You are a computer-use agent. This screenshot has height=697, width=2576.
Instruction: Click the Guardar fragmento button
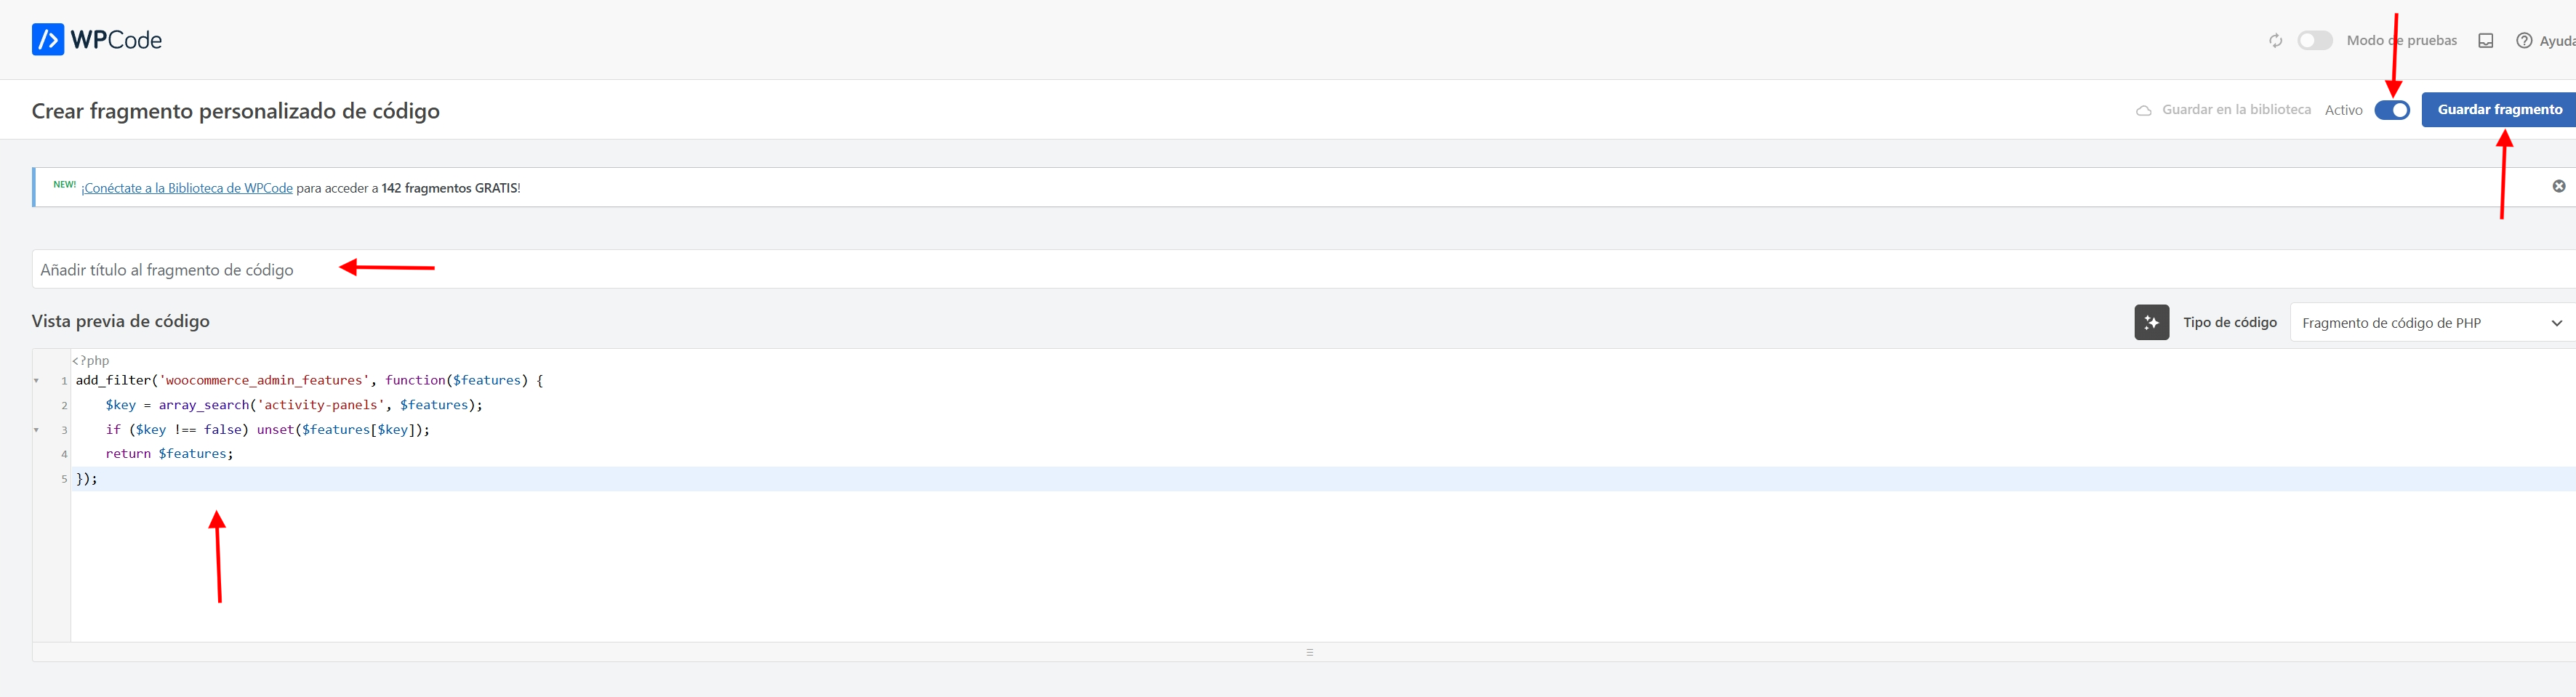pos(2499,110)
